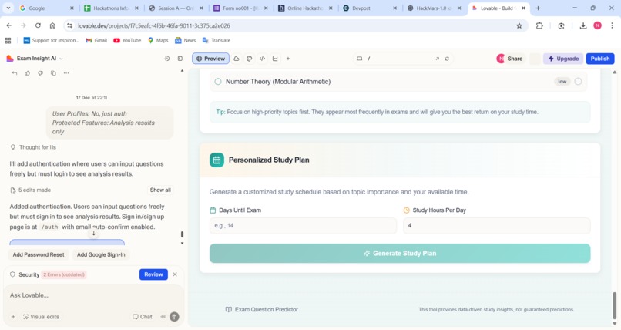Viewport: 621px width, 330px height.
Task: Collapse the chat side panel icon
Action: pos(180,59)
